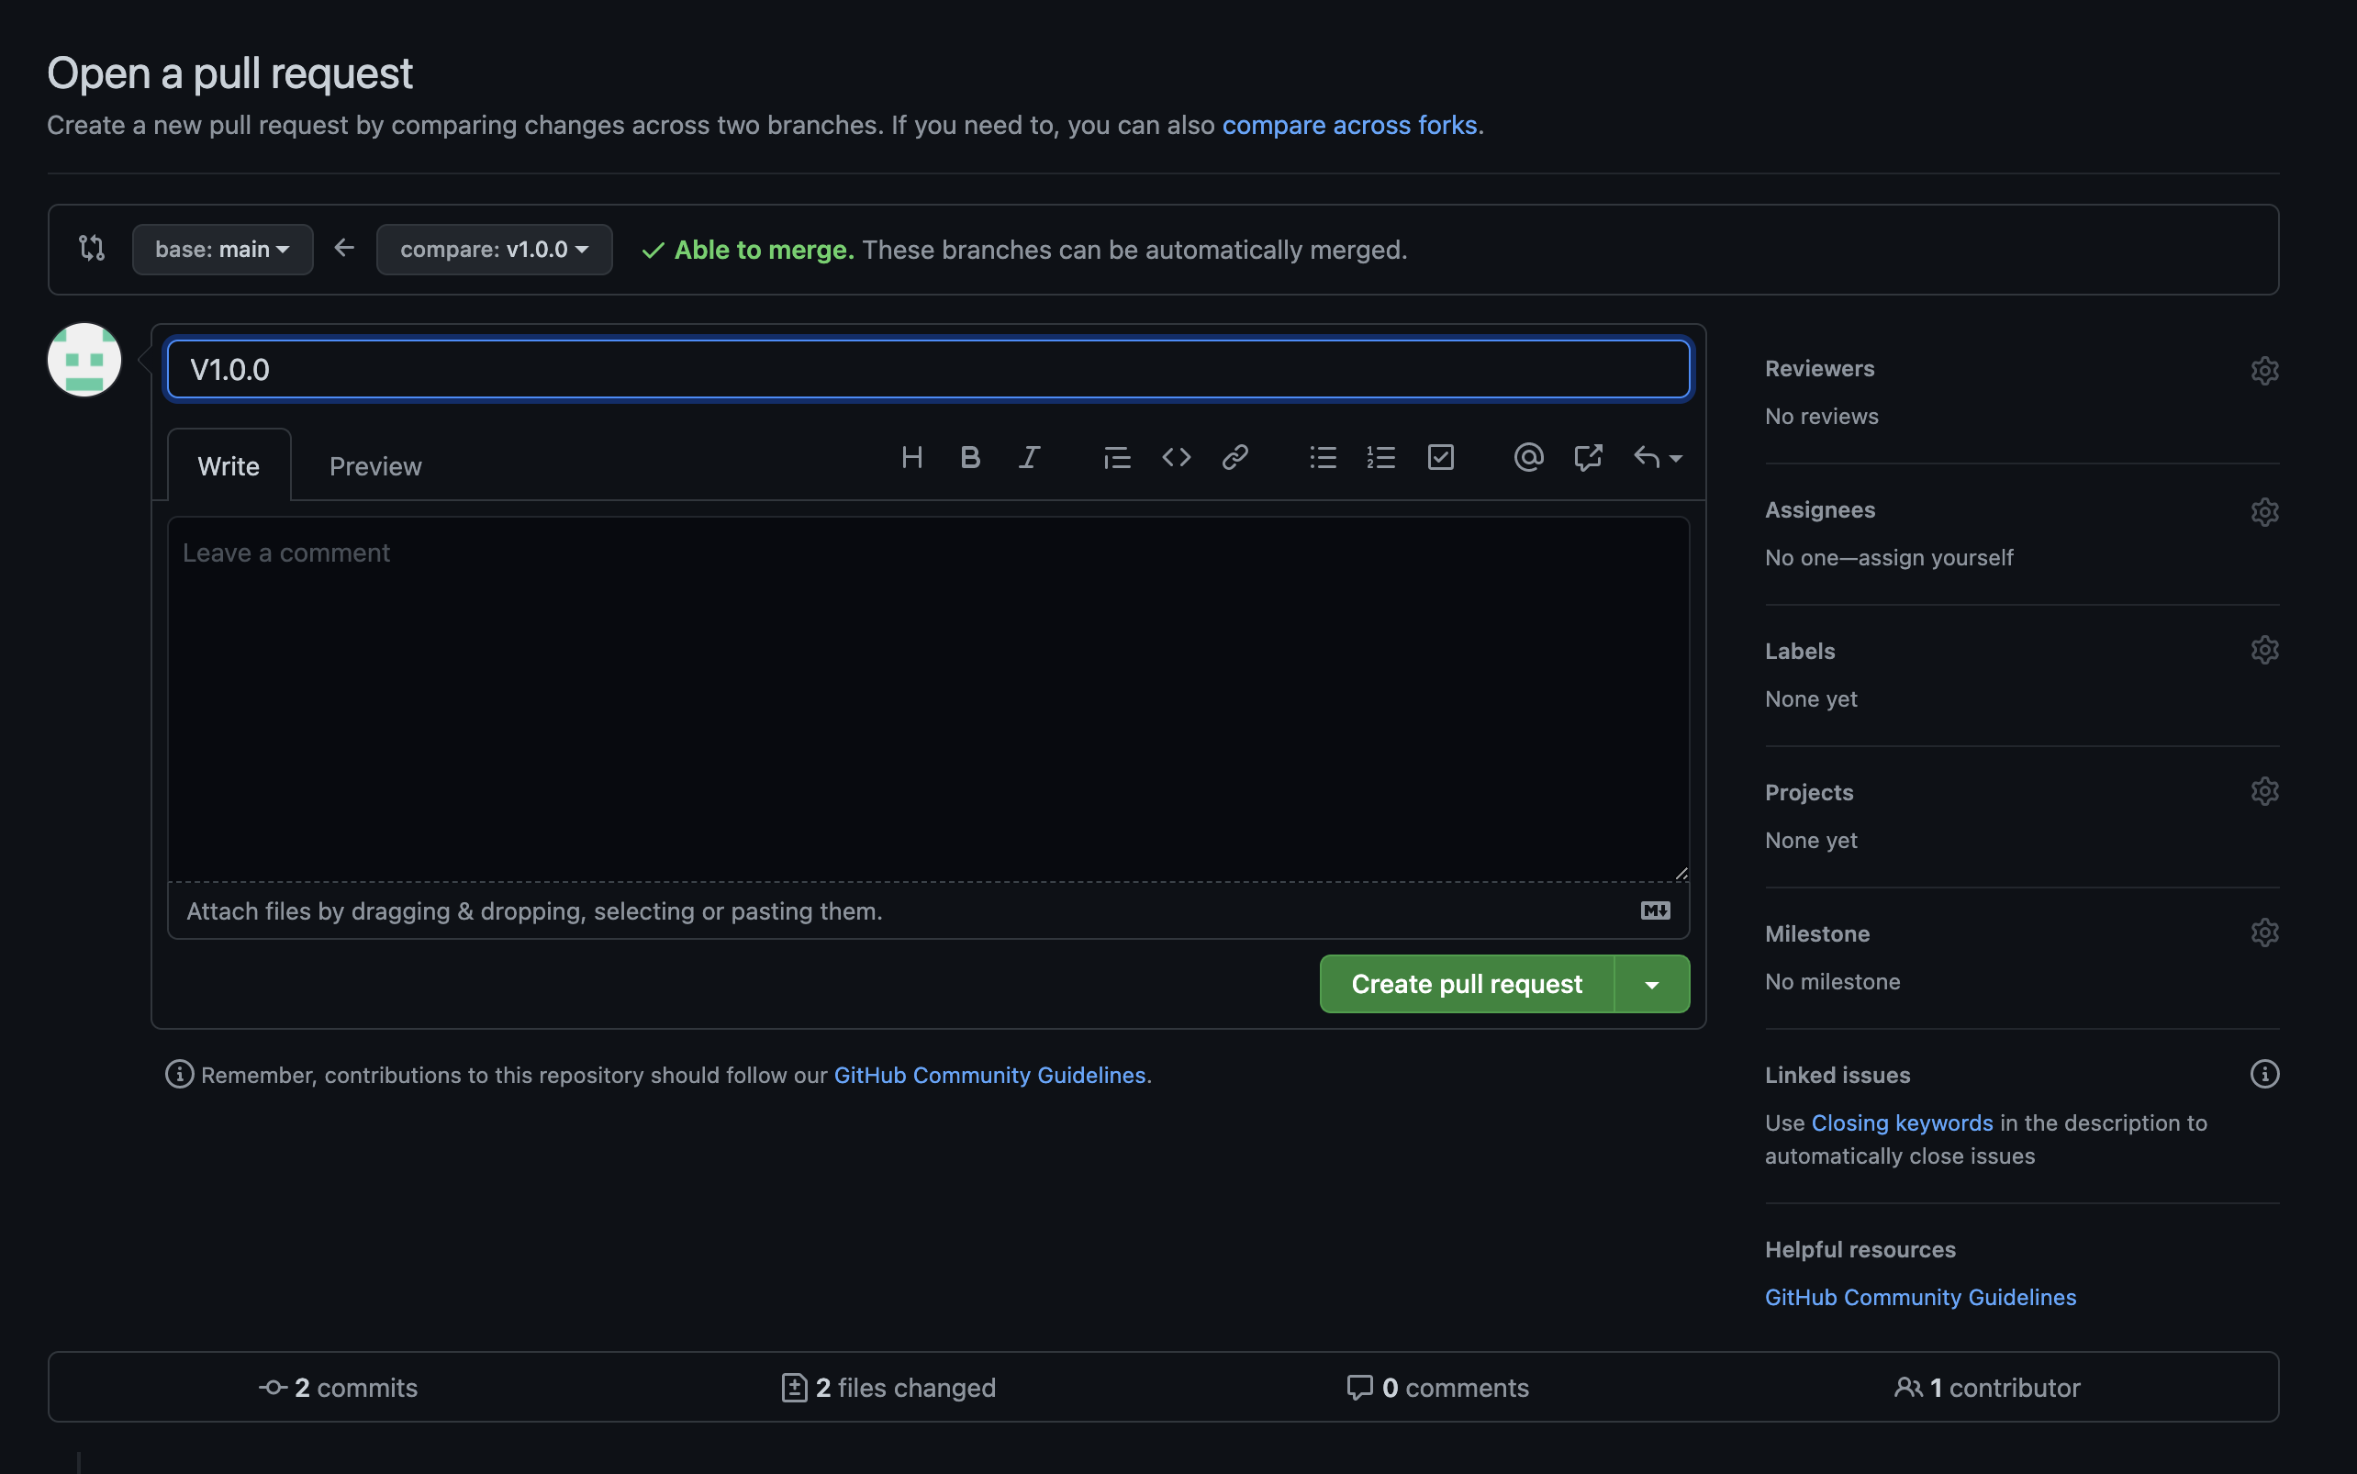The width and height of the screenshot is (2357, 1474).
Task: View the 1 contributor tab
Action: tap(1986, 1387)
